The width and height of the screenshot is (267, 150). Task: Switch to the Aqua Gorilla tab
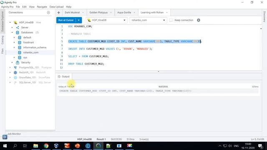tap(124, 12)
